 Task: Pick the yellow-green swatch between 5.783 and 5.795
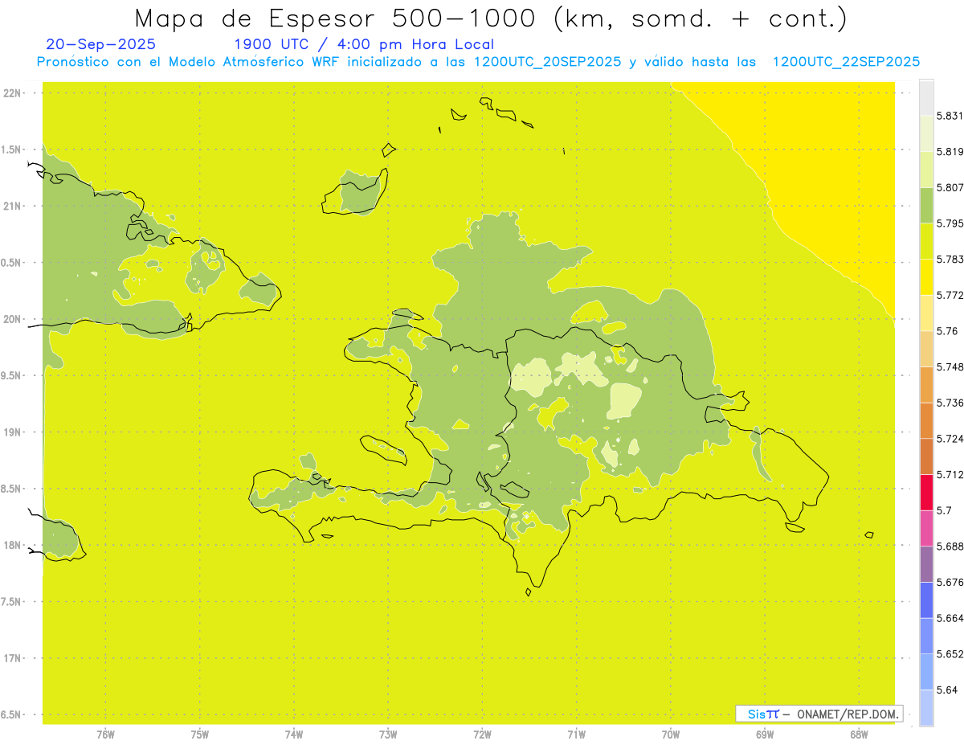coord(926,241)
